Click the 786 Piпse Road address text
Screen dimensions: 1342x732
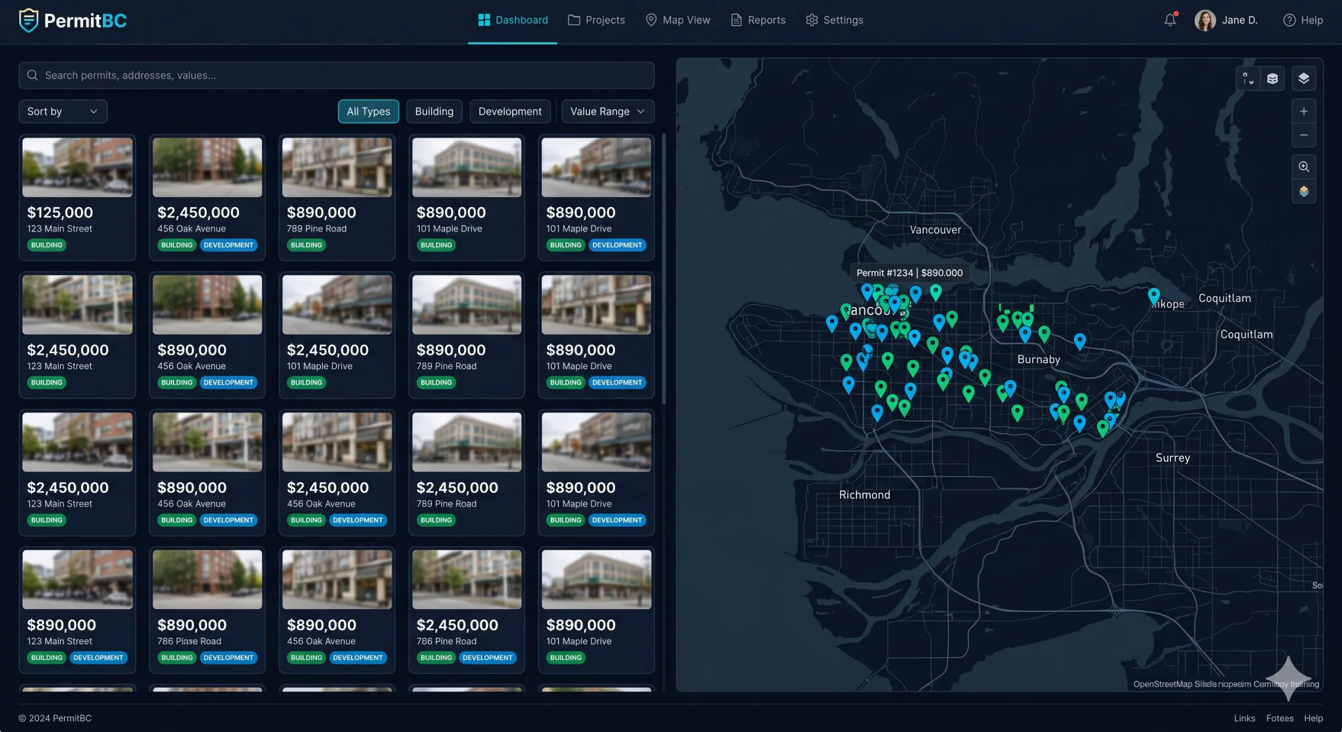pos(189,641)
